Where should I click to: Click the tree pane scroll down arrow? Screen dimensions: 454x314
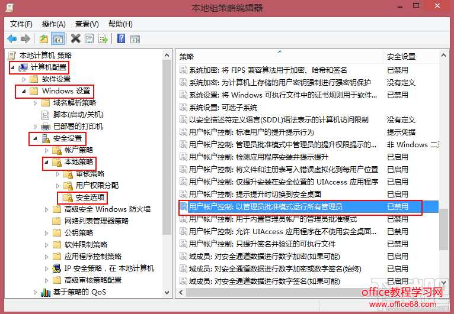167,293
